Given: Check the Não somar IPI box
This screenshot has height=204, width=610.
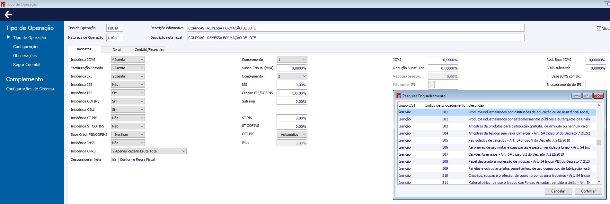Looking at the screenshot, I should [431, 85].
